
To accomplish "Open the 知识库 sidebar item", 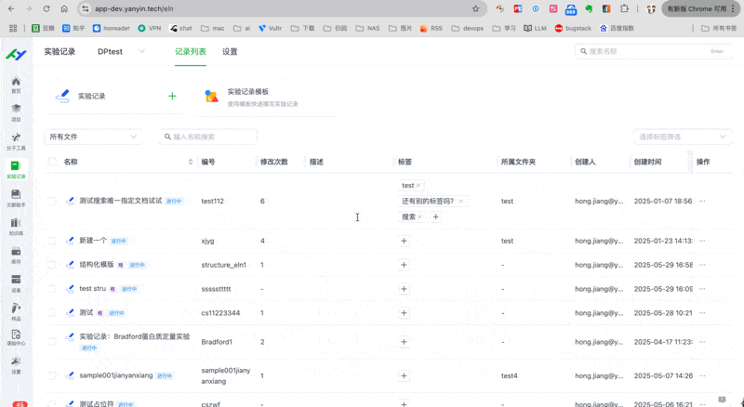I will coord(16,227).
